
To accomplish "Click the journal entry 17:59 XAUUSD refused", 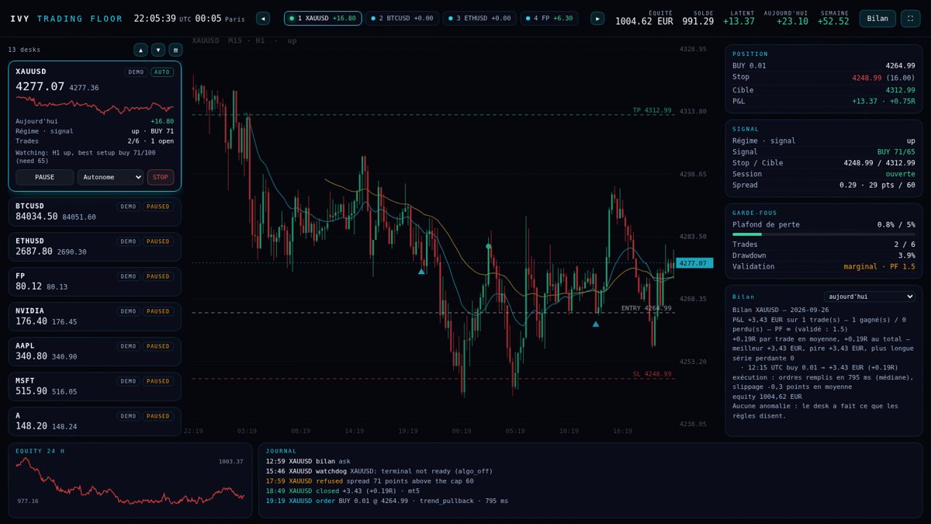I will [369, 481].
